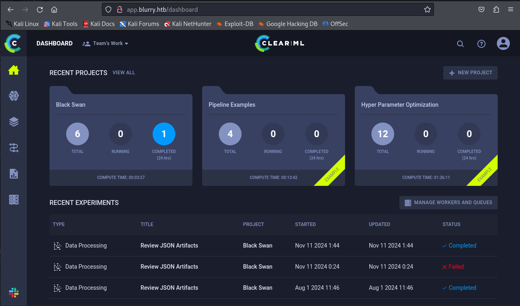The height and width of the screenshot is (306, 520).
Task: Open the help question mark icon
Action: click(x=481, y=44)
